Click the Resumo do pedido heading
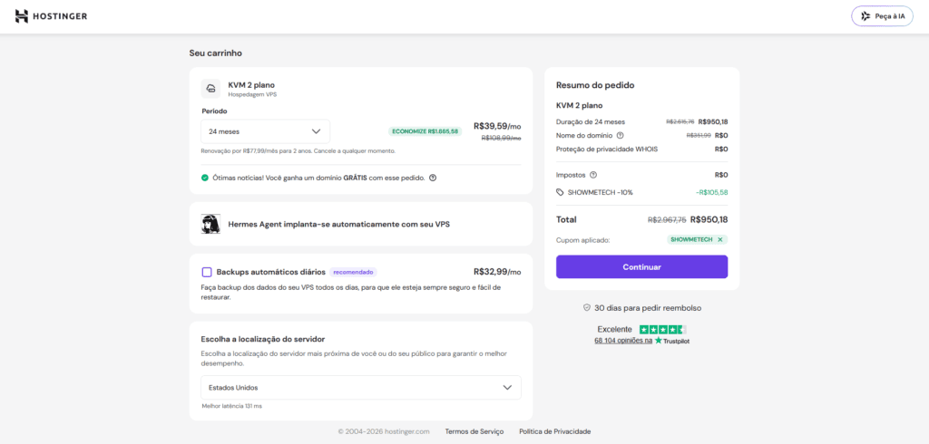929x444 pixels. pos(595,85)
